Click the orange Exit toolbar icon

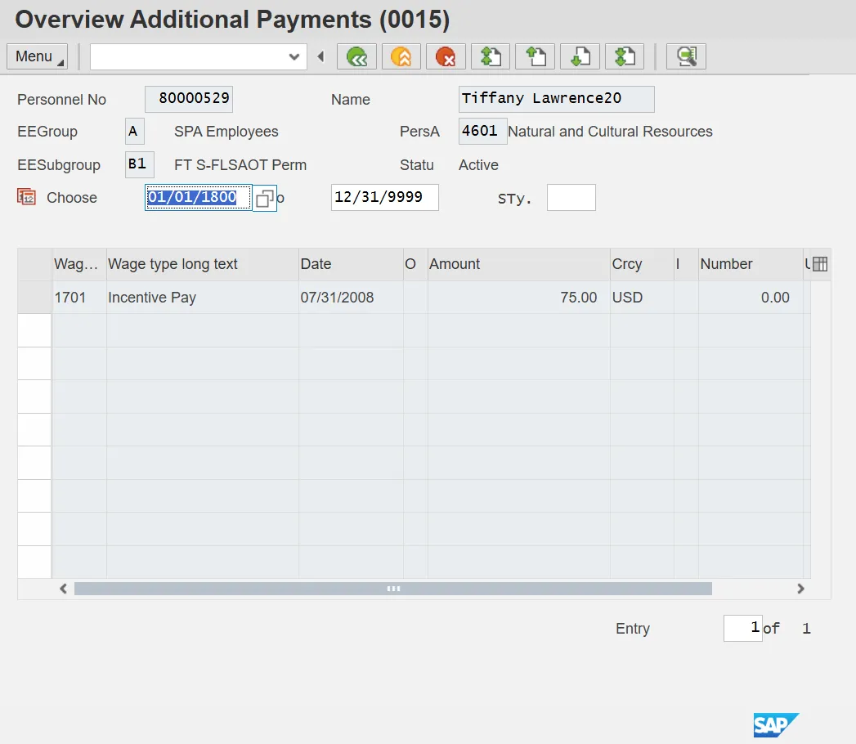point(401,56)
